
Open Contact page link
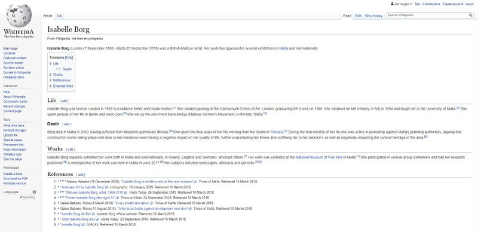point(12,111)
